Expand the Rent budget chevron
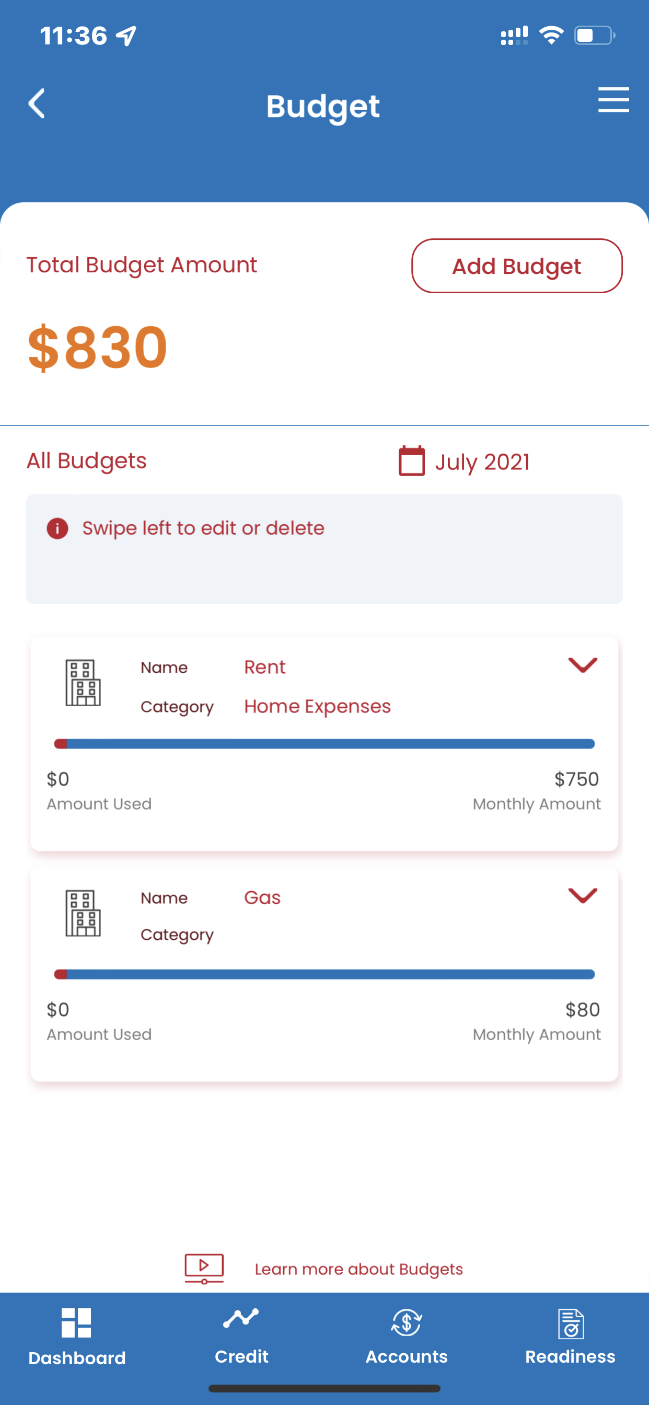 (583, 665)
